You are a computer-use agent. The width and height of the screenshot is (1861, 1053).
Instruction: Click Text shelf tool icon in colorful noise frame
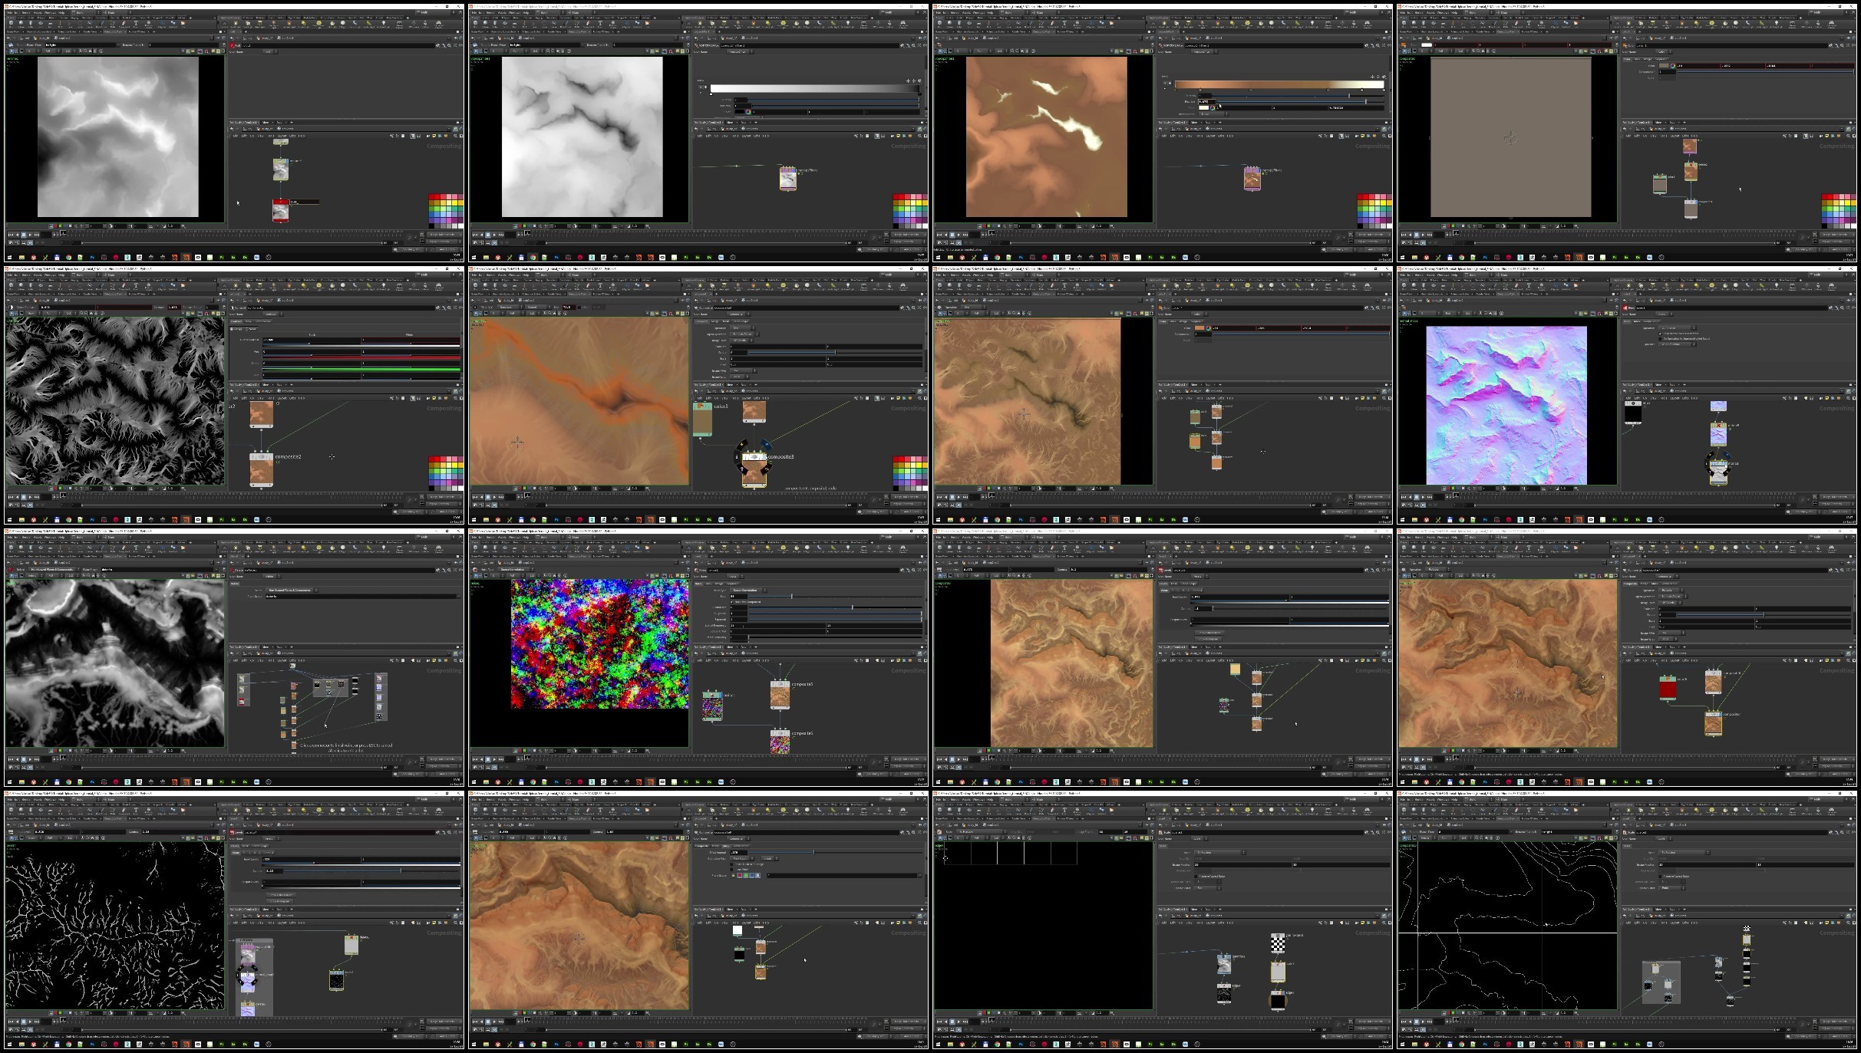pos(600,548)
